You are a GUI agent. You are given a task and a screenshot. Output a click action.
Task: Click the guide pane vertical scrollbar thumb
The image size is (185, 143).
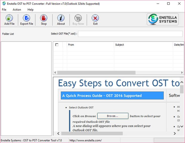coord(182,89)
